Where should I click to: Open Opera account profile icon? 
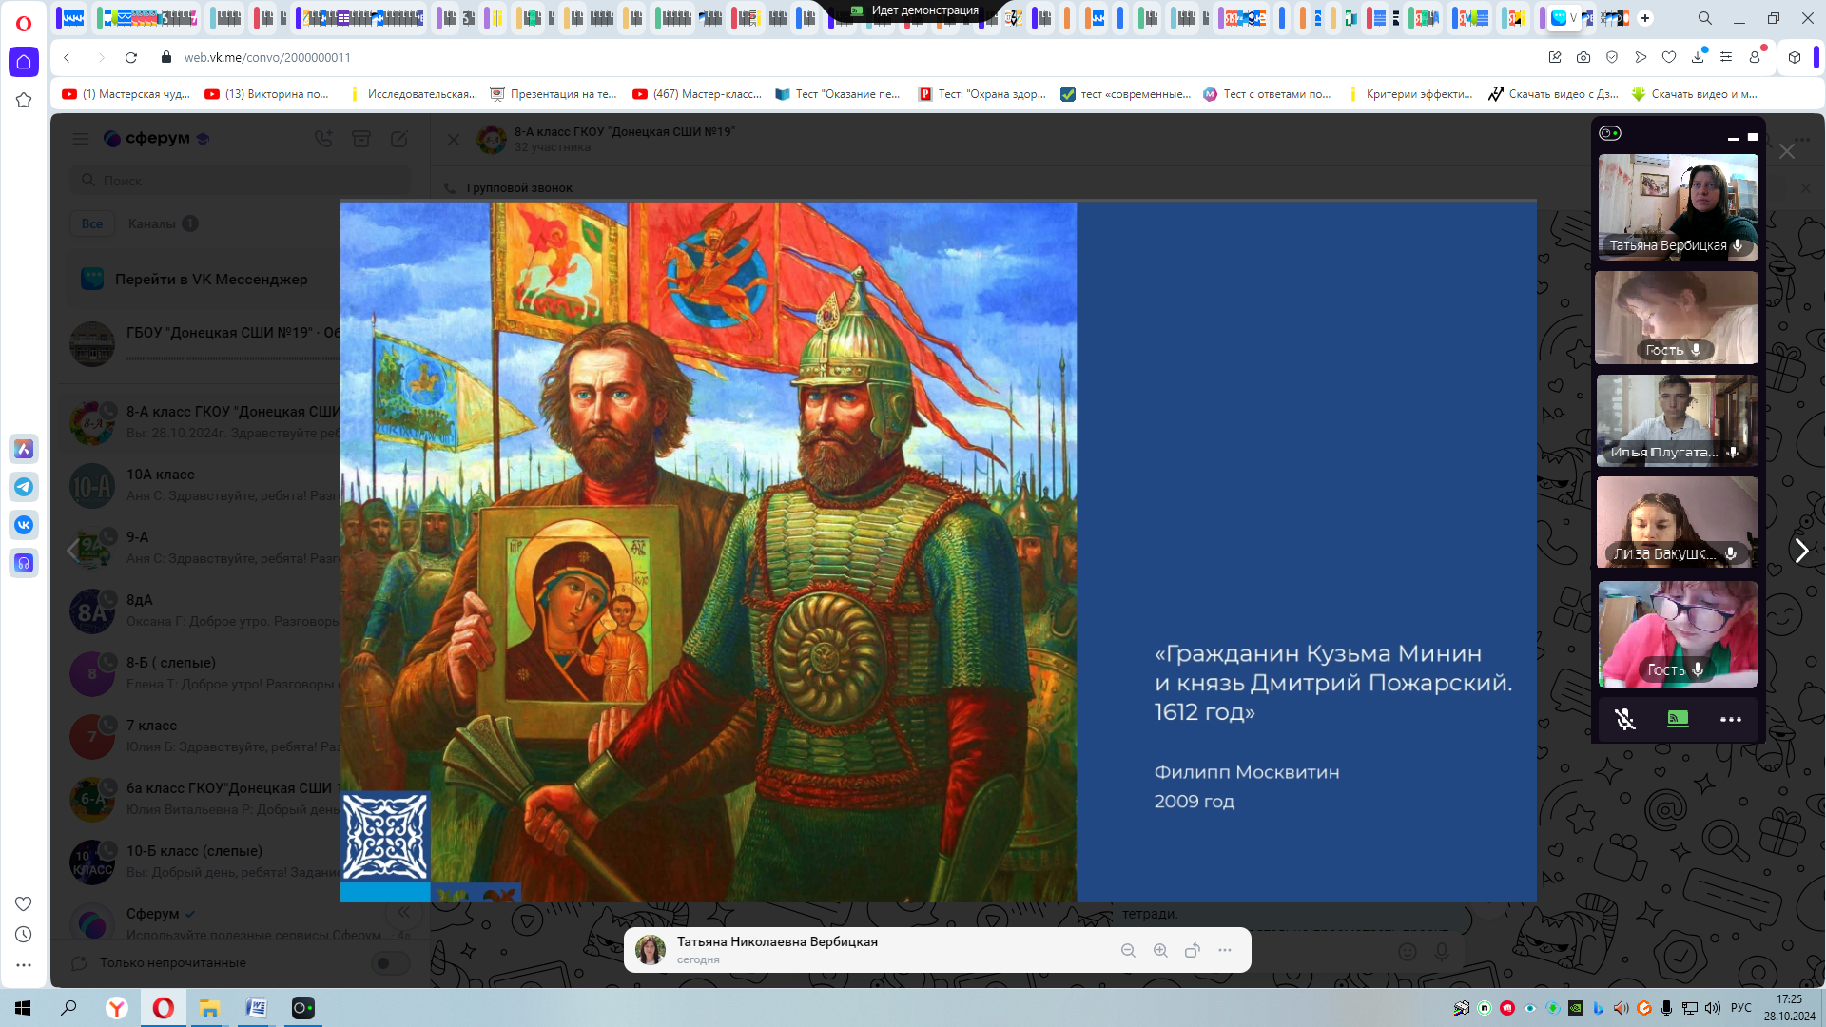(1755, 58)
